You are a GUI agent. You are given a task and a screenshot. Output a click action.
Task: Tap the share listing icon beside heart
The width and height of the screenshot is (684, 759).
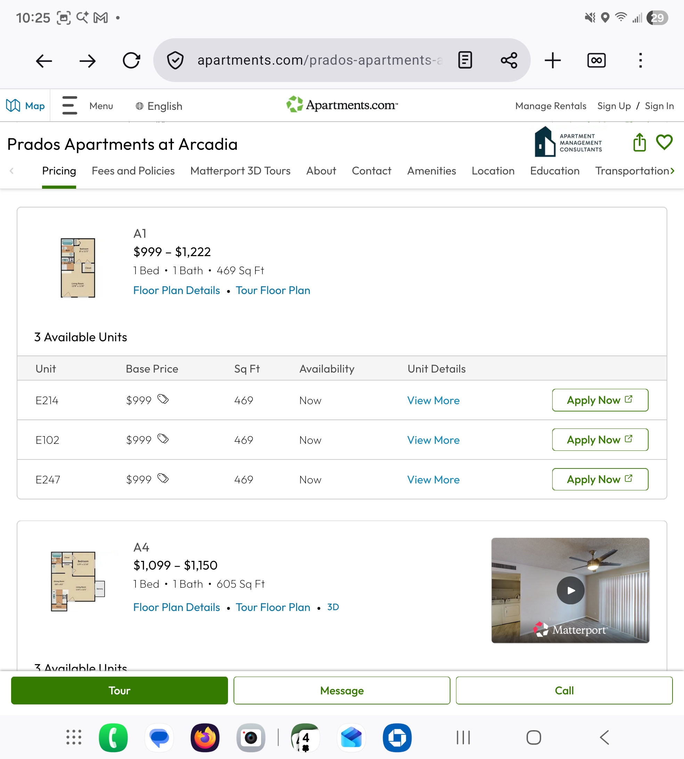(x=639, y=142)
